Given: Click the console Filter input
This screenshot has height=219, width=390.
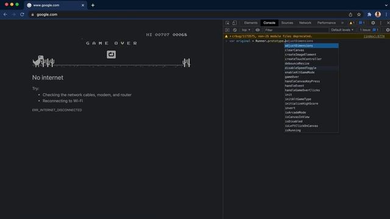Looking at the screenshot, I should tap(296, 30).
